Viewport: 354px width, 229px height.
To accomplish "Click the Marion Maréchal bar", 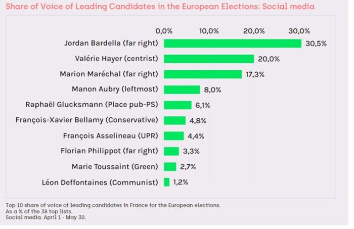I will tap(202, 74).
